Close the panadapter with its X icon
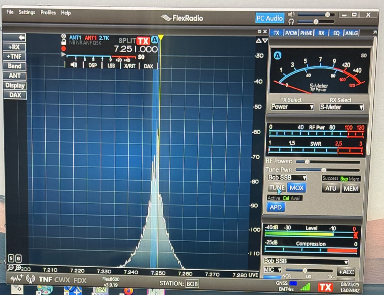384x295 pixels. coord(265,31)
